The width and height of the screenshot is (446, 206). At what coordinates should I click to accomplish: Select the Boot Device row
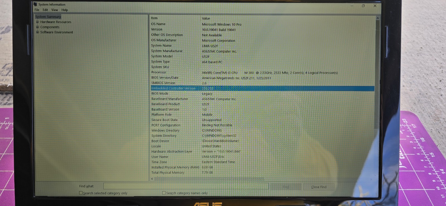coord(262,141)
